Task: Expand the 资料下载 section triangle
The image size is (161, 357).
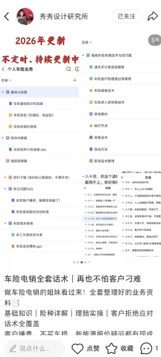Action: 5,177
